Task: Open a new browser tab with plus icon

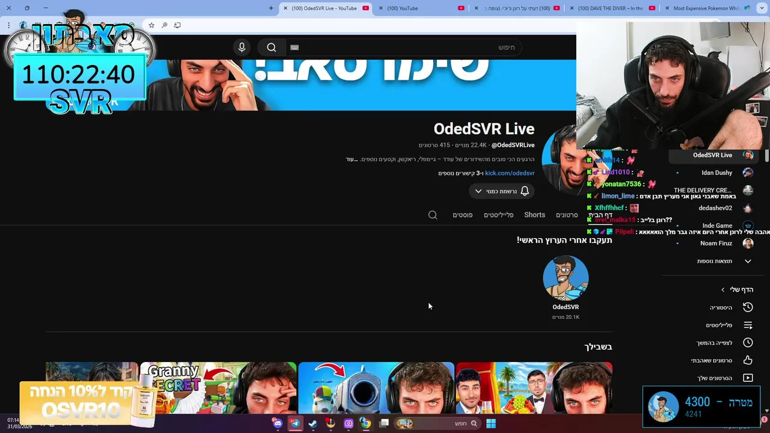Action: pyautogui.click(x=271, y=8)
